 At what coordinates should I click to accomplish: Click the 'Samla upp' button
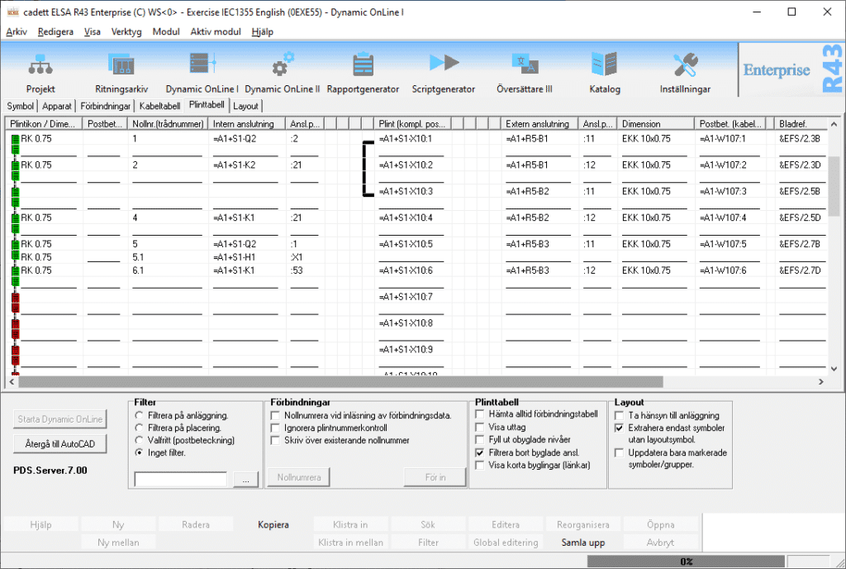[583, 543]
